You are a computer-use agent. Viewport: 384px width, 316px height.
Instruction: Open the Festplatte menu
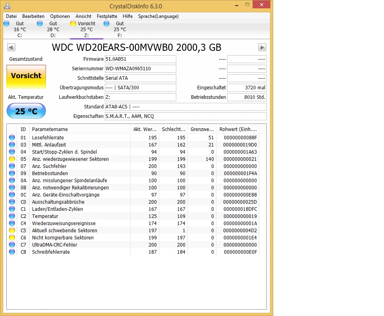107,16
